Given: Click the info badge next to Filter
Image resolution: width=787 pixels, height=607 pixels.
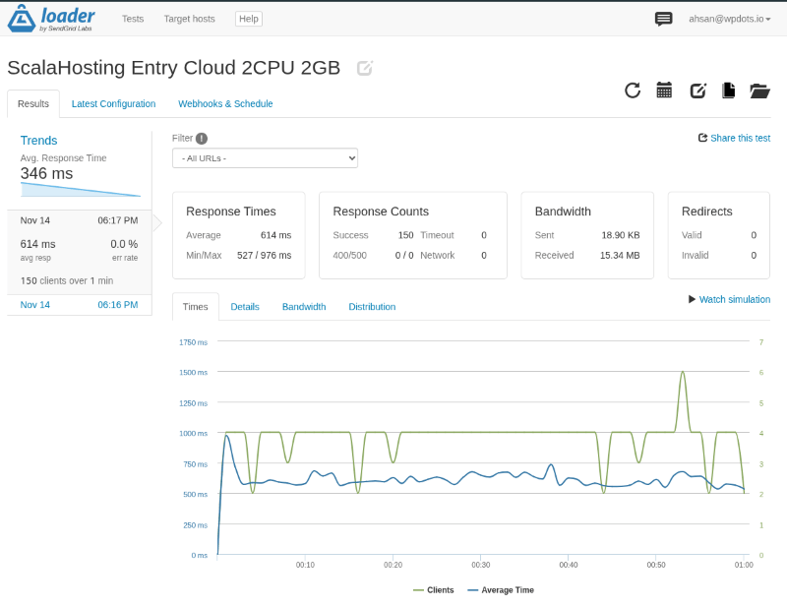Looking at the screenshot, I should [x=204, y=138].
